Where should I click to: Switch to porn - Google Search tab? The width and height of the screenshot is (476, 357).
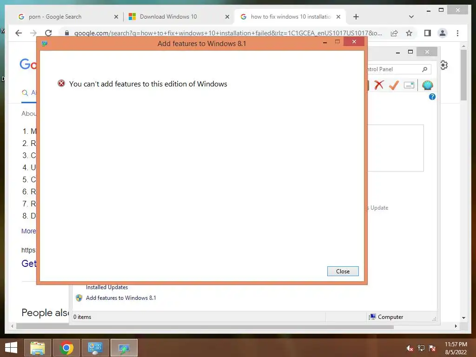(x=55, y=17)
